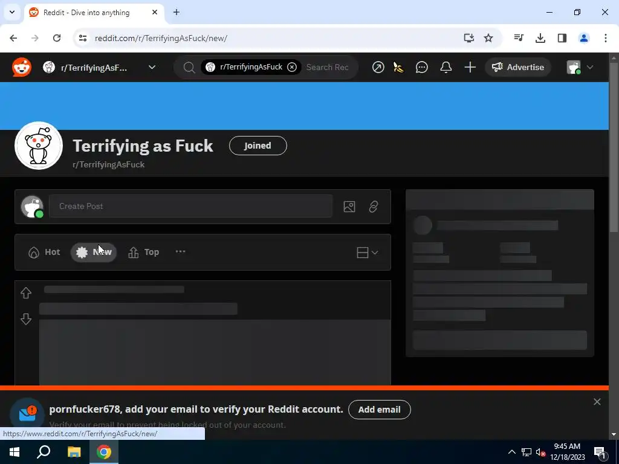619x464 pixels.
Task: Focus the Search Reddit input field
Action: (328, 68)
